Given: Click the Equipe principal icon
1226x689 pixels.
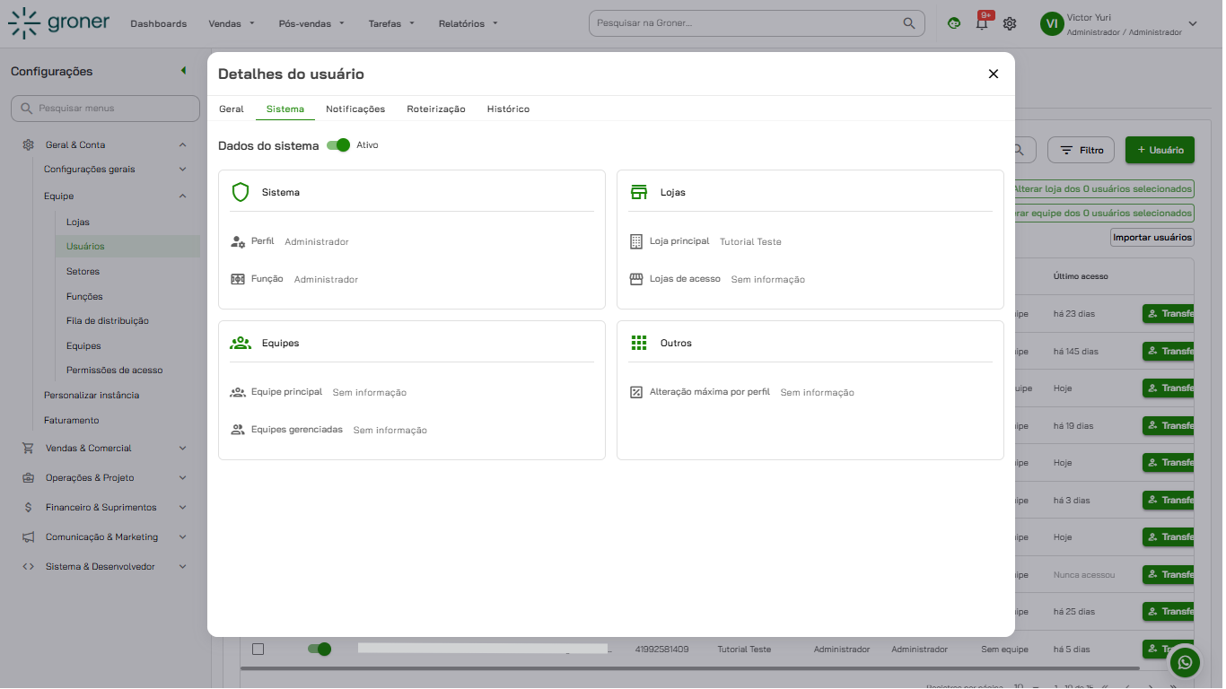Looking at the screenshot, I should 238,392.
